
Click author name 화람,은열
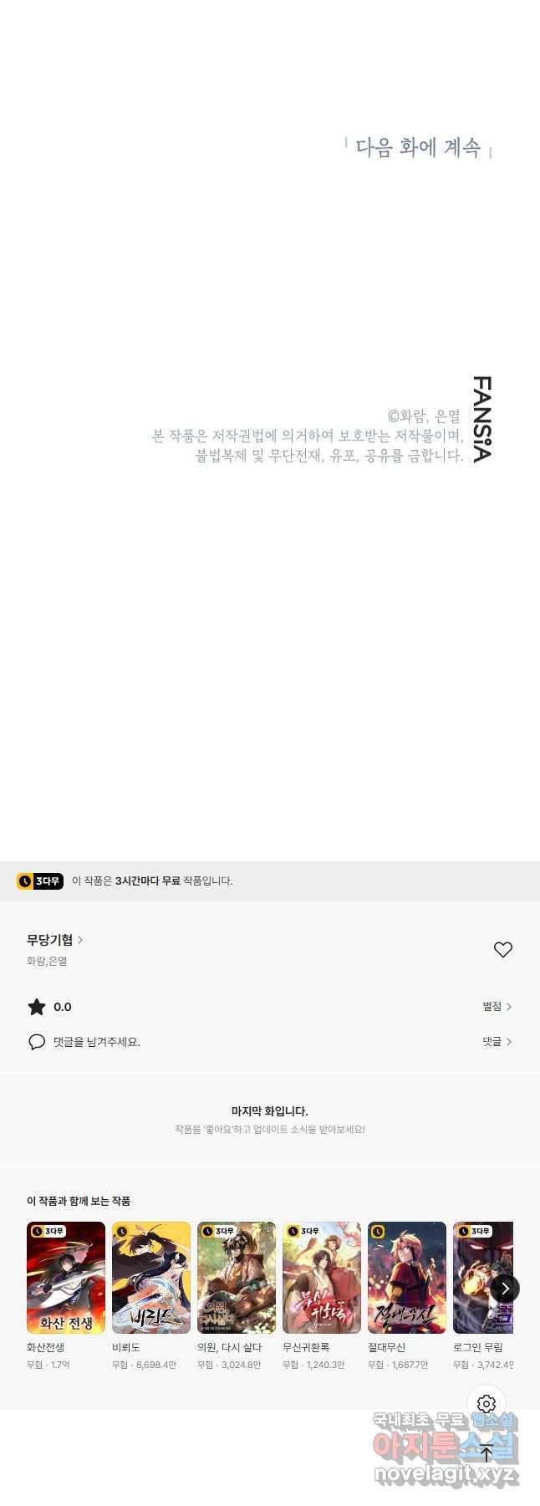pyautogui.click(x=47, y=961)
